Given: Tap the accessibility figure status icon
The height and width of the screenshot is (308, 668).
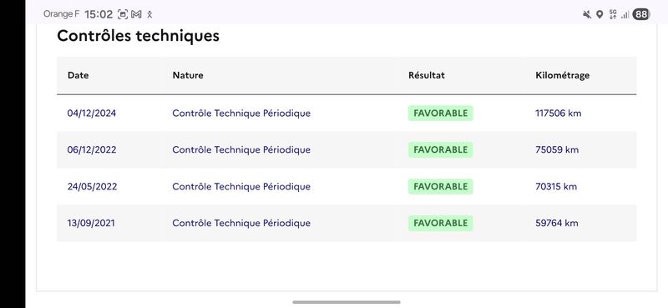Looking at the screenshot, I should [149, 15].
